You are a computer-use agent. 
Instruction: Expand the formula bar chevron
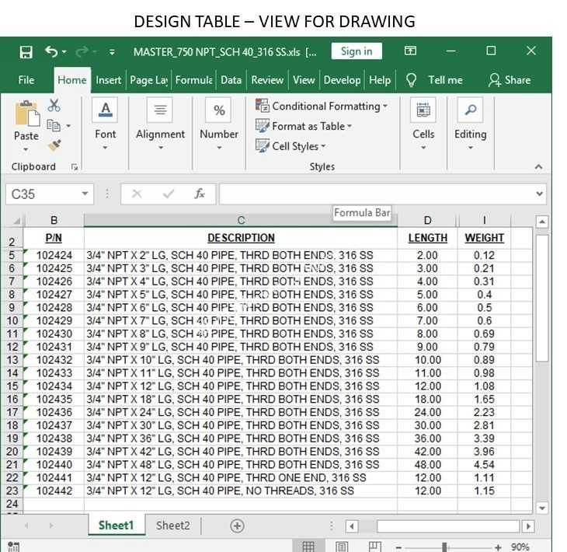[540, 194]
